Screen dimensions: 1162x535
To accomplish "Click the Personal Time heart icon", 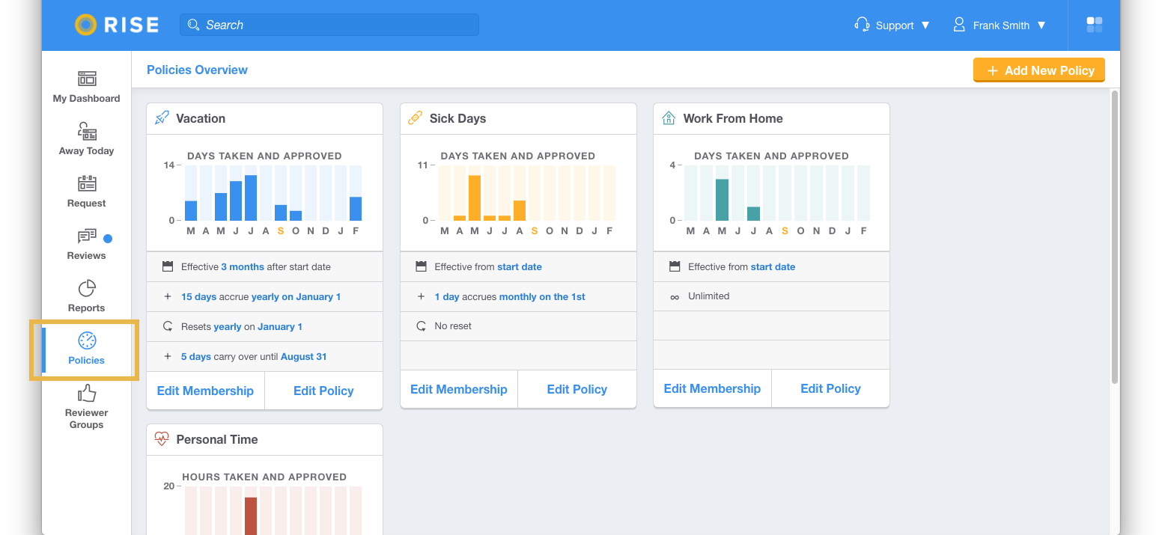I will tap(162, 439).
